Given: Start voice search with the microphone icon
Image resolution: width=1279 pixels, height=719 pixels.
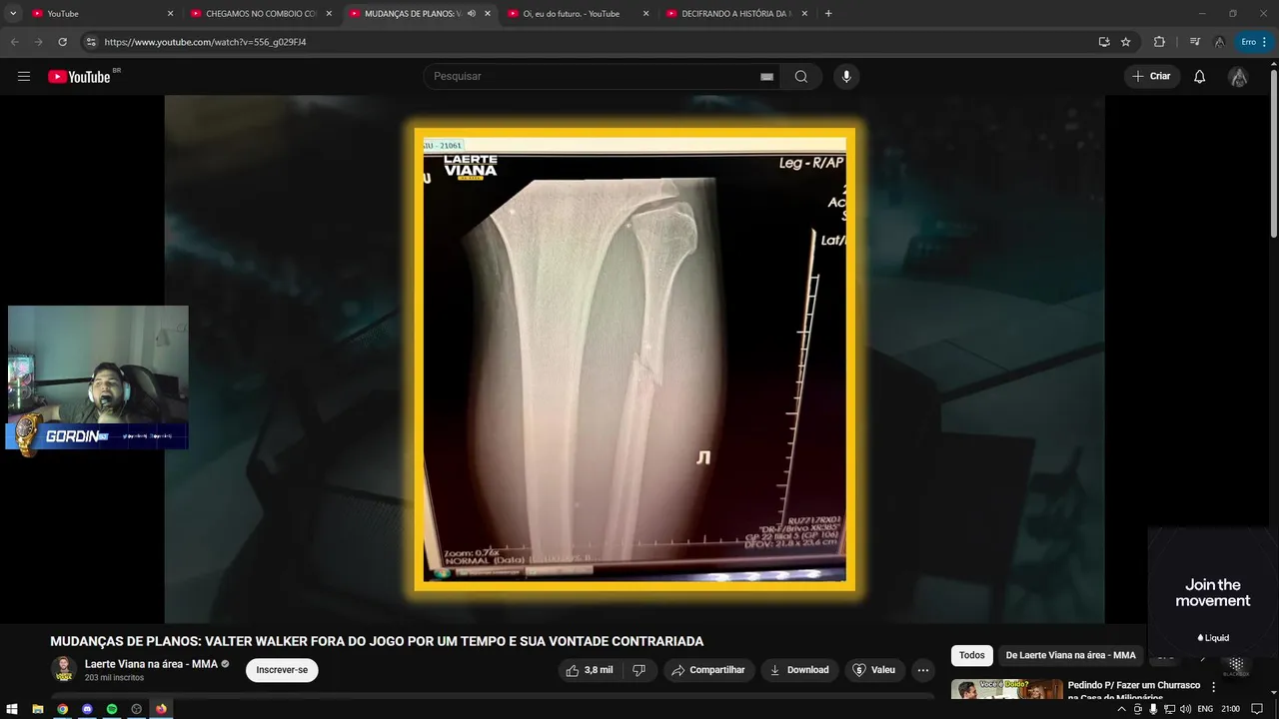Looking at the screenshot, I should pos(846,77).
